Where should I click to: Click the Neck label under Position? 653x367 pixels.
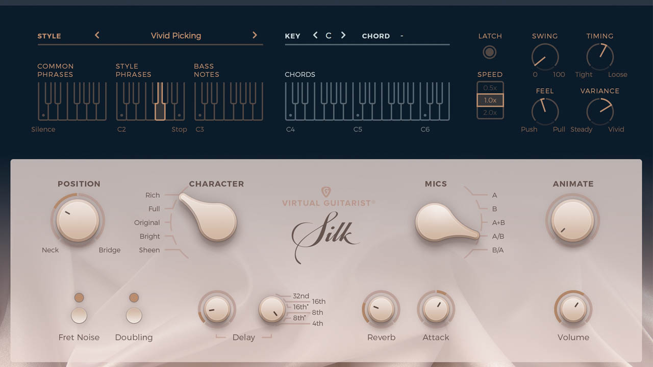[x=51, y=250]
